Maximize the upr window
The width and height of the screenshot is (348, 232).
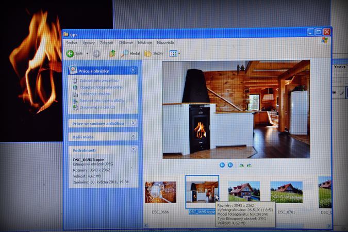(319, 32)
